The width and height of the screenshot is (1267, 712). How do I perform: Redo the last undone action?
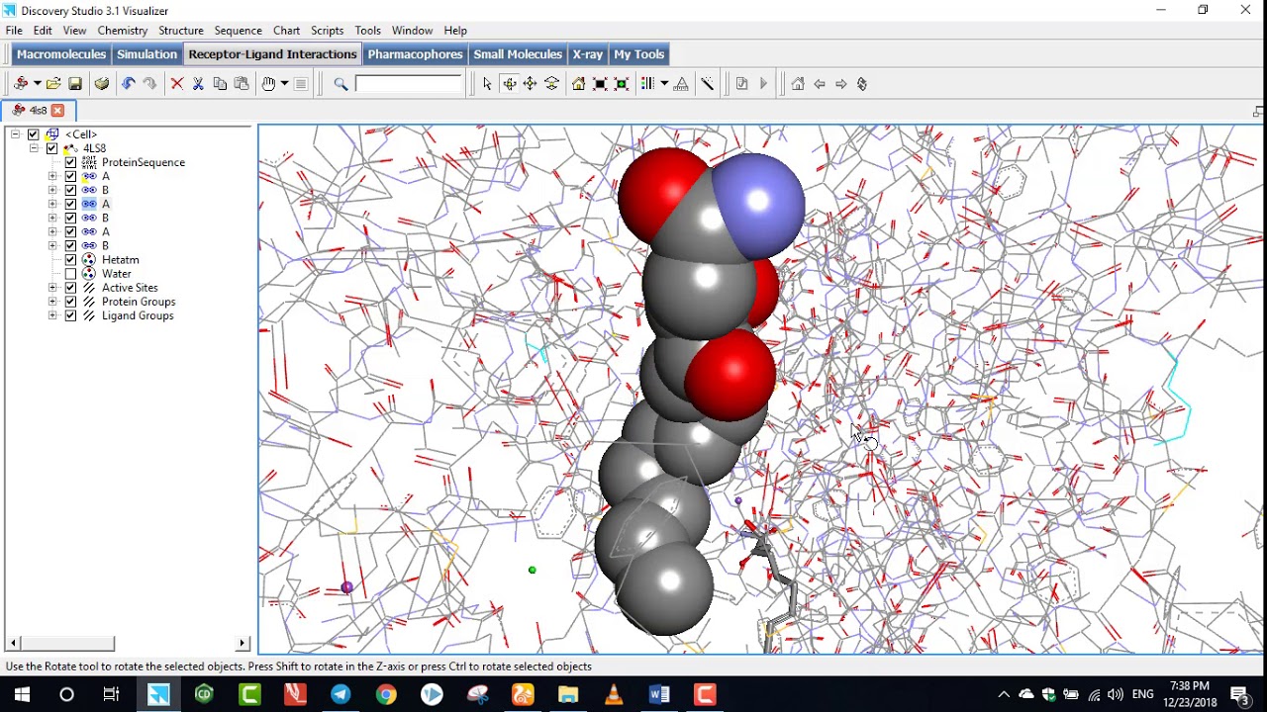[x=149, y=84]
